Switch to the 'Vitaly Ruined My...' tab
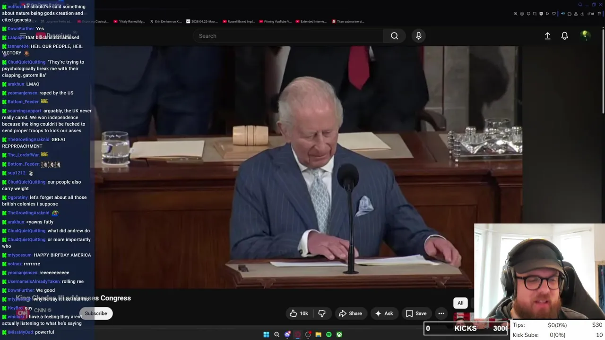 (129, 21)
